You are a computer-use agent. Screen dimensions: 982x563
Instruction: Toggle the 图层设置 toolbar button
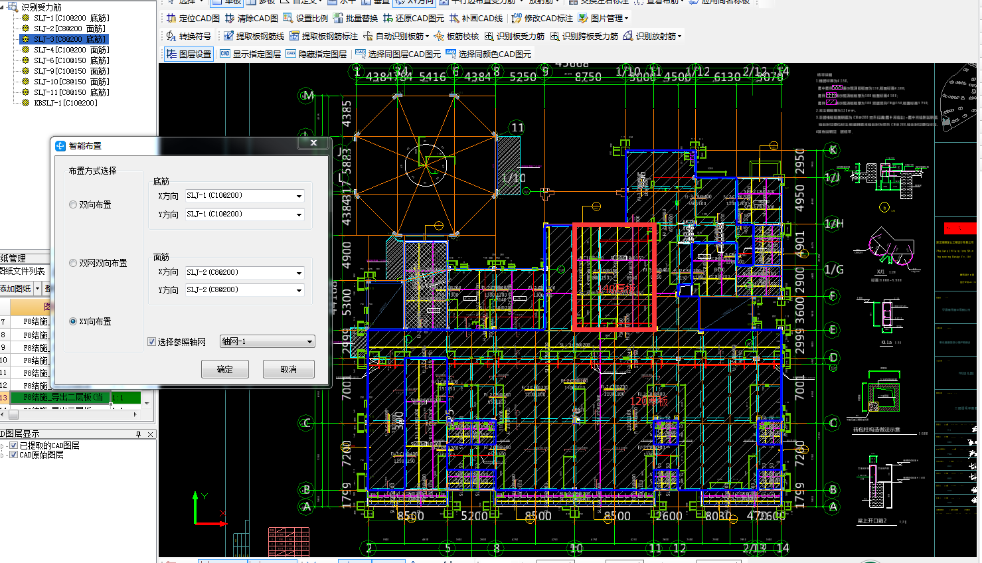tap(189, 54)
